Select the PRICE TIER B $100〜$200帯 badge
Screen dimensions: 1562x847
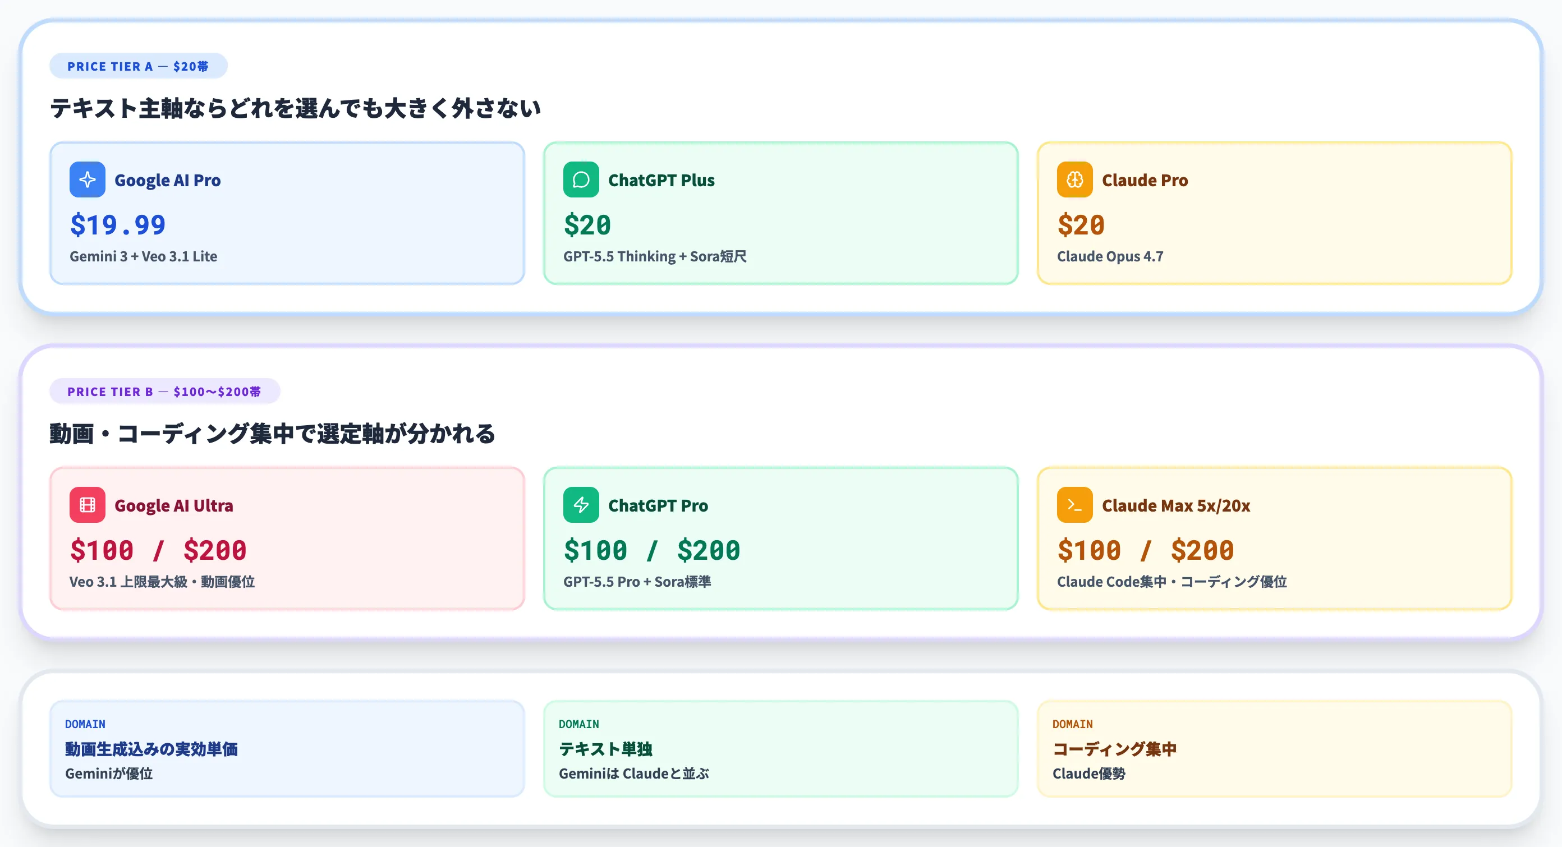[164, 392]
